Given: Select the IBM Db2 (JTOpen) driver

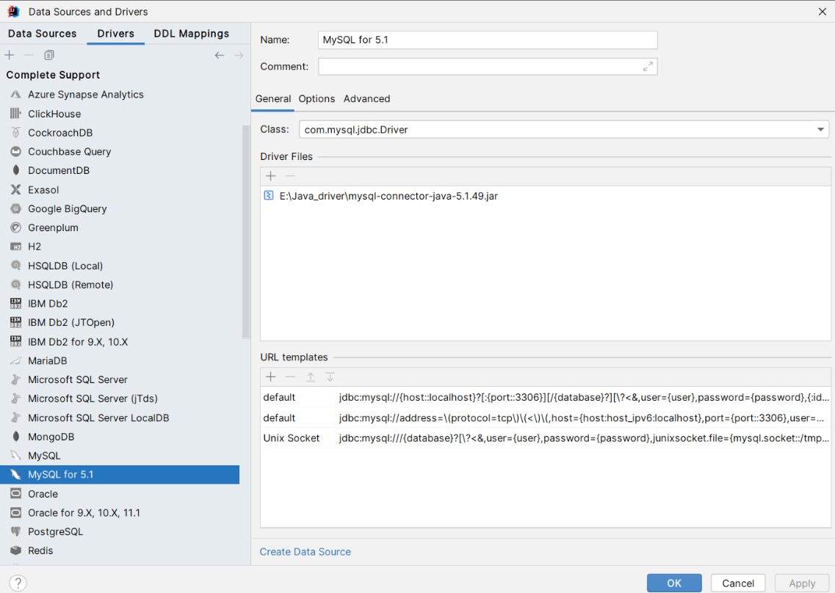Looking at the screenshot, I should [x=120, y=323].
